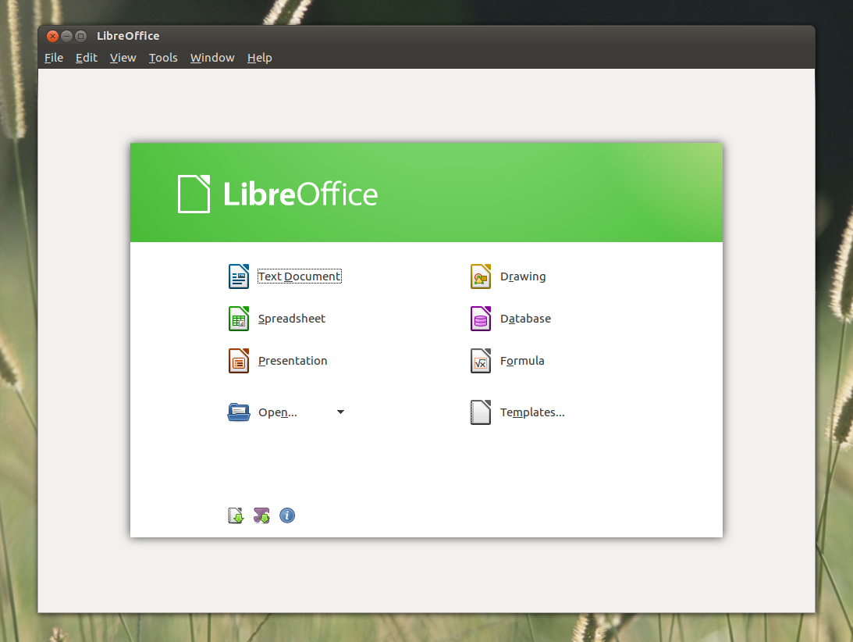The width and height of the screenshot is (853, 642).
Task: Open the File menu
Action: point(53,57)
